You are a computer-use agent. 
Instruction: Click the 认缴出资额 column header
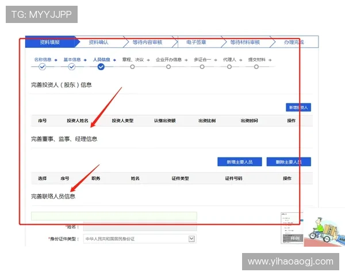(x=165, y=121)
